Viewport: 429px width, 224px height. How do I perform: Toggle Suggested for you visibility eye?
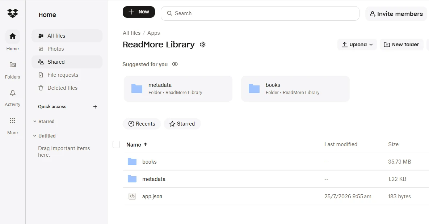[175, 64]
